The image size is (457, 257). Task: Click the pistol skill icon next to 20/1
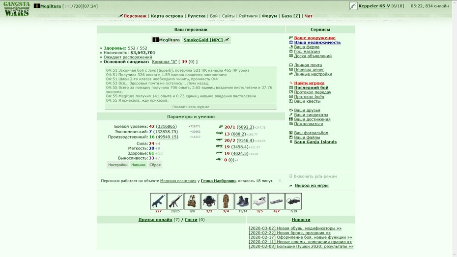point(221,127)
